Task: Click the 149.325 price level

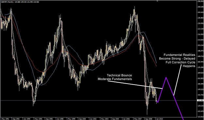Action: pos(200,89)
